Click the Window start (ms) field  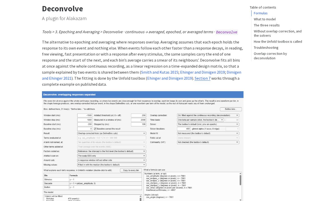(x=85, y=115)
